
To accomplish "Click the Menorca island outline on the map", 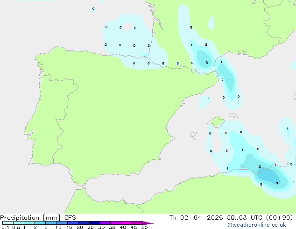I will point(233,115).
